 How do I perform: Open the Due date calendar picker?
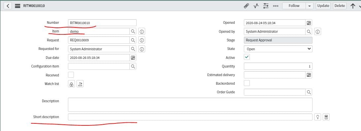[x=133, y=58]
